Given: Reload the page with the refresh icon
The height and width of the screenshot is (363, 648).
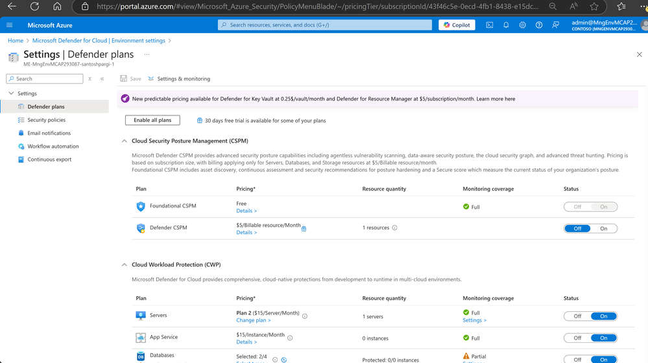Looking at the screenshot, I should pos(35,6).
